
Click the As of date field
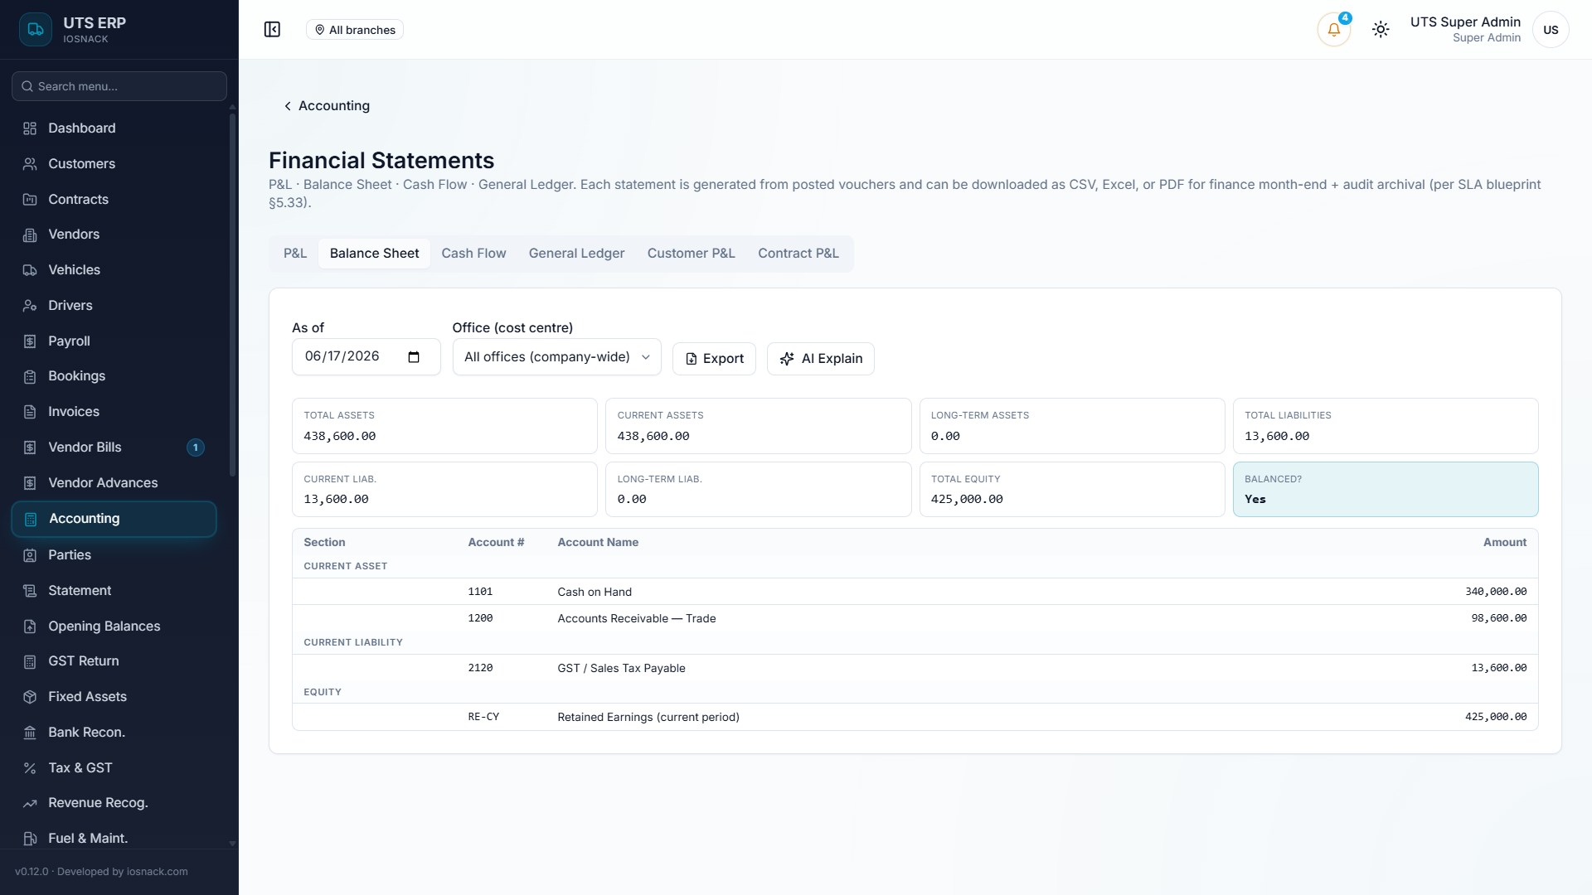tap(366, 357)
